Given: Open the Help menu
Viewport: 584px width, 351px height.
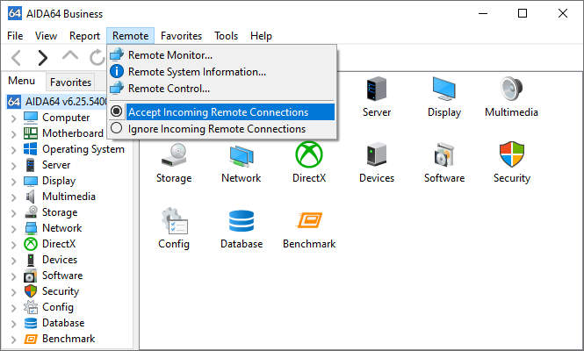Looking at the screenshot, I should click(x=261, y=36).
